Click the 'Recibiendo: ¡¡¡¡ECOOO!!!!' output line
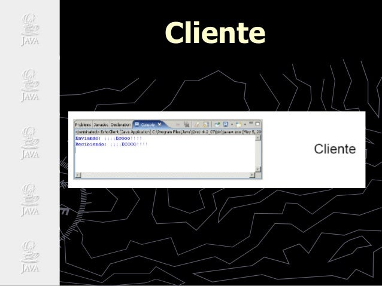 click(111, 144)
